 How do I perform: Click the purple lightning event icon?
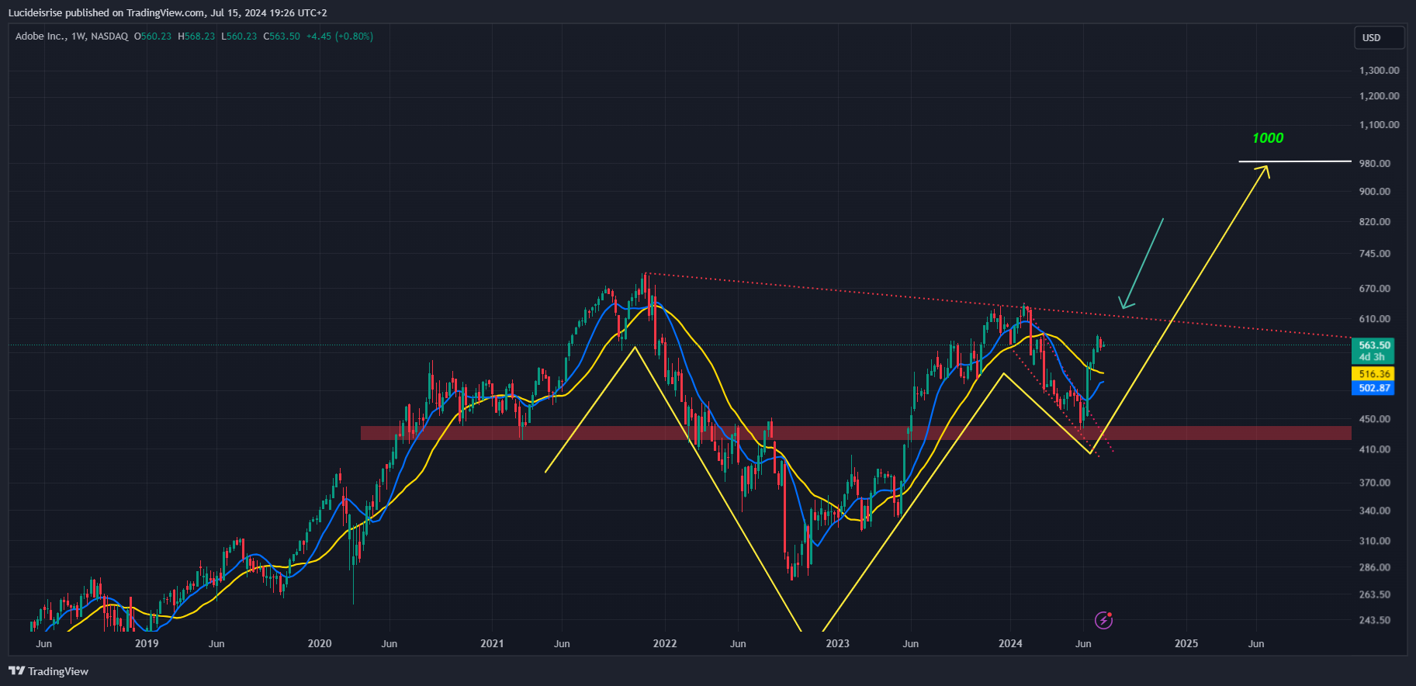click(x=1103, y=620)
